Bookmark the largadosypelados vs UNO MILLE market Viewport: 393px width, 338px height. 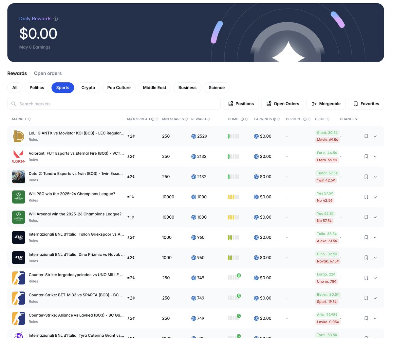[x=366, y=278]
